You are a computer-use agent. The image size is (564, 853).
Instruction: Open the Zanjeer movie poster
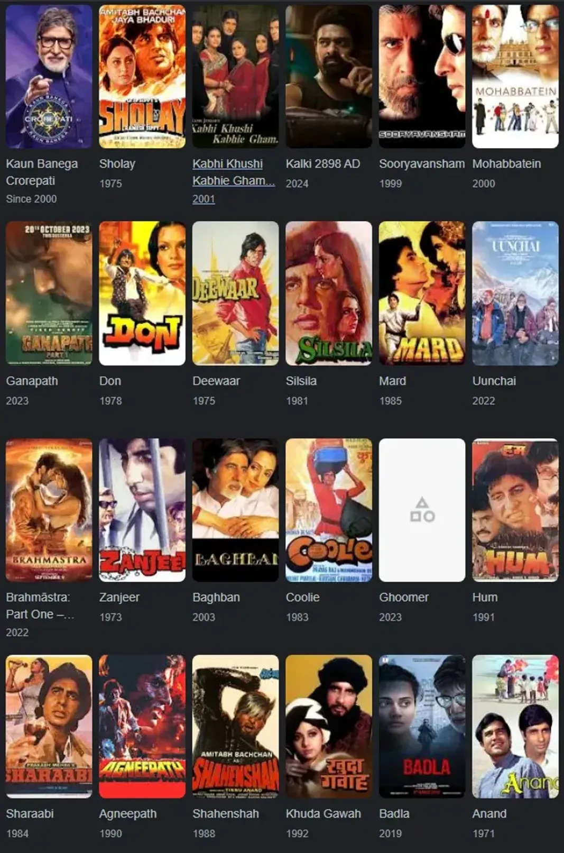142,510
